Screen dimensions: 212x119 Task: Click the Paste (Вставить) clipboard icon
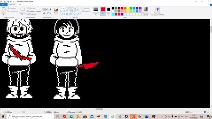pos(4,9)
